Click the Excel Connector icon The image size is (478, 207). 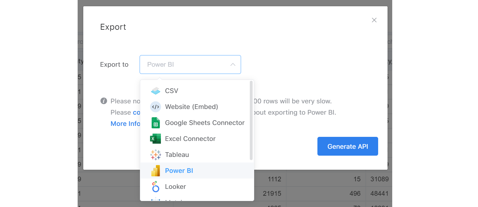[x=156, y=139]
